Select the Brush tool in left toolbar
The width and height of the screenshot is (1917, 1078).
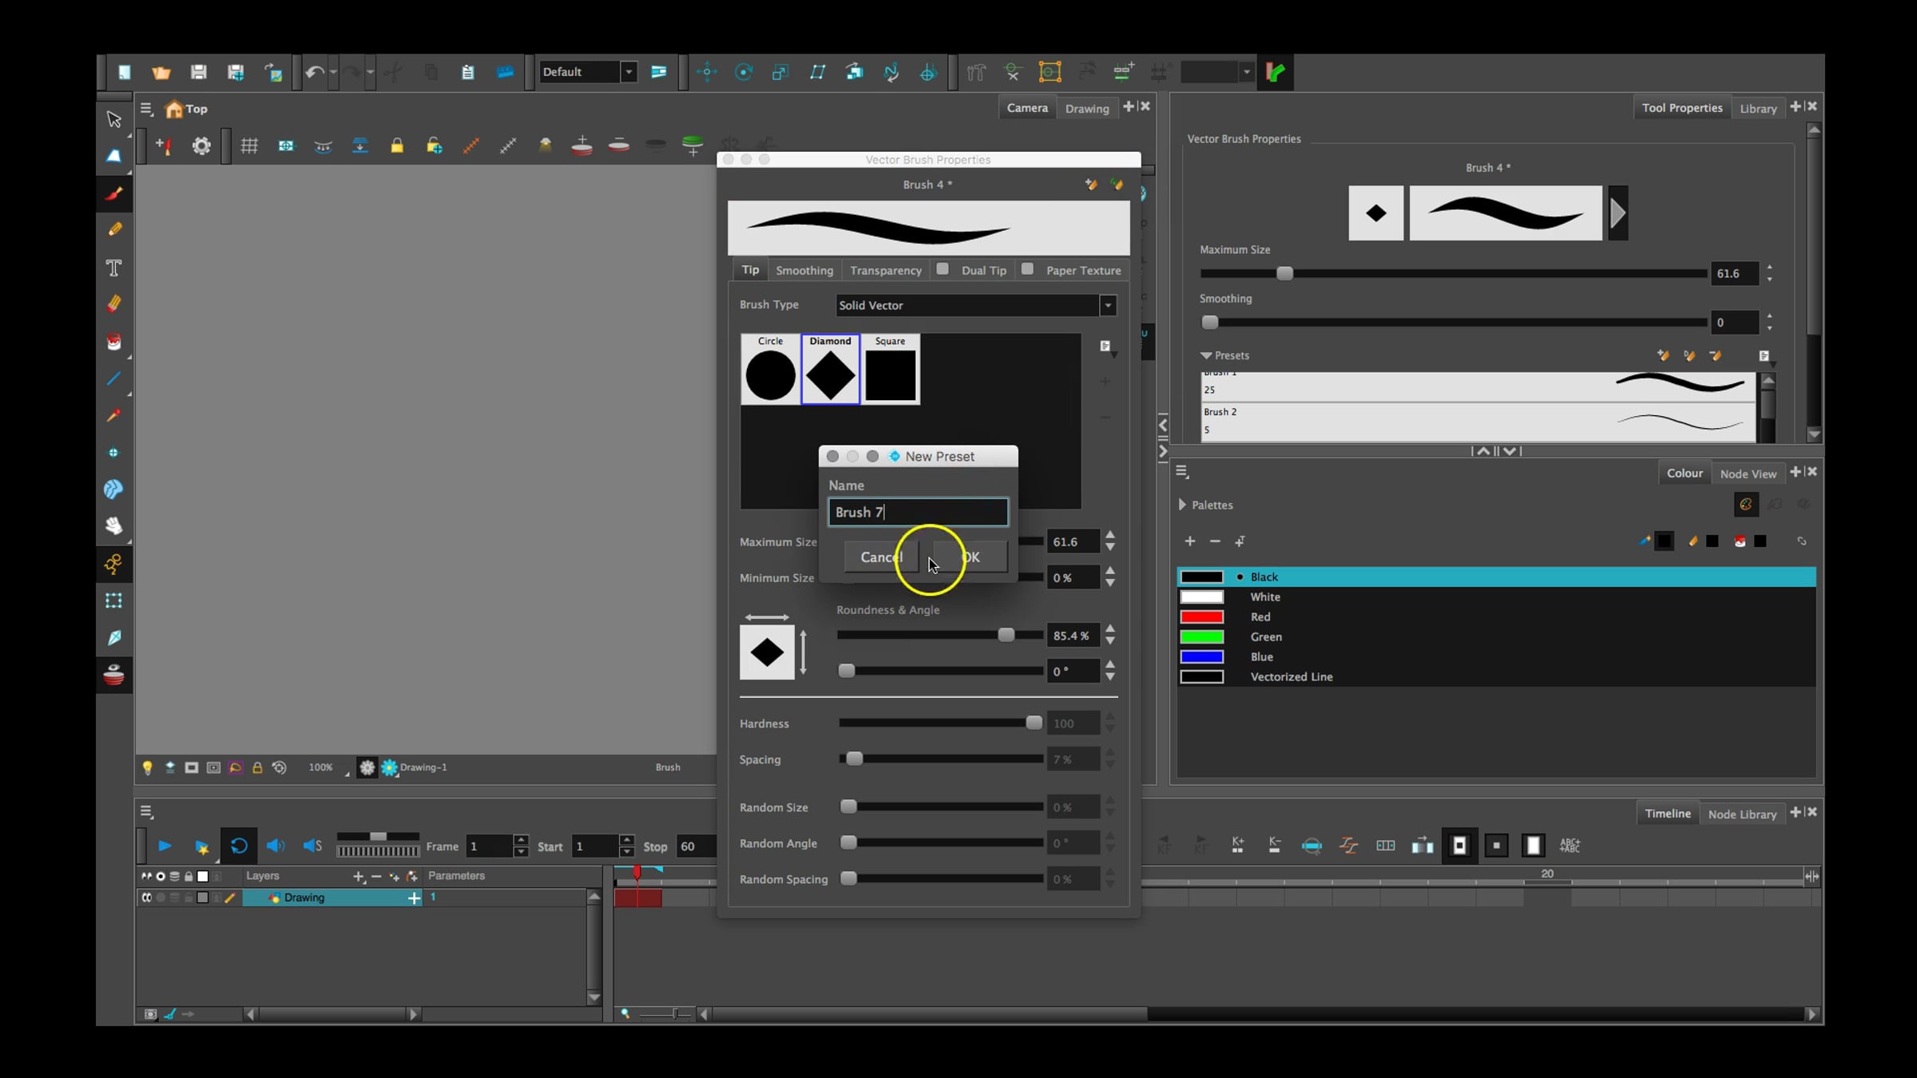[x=114, y=193]
